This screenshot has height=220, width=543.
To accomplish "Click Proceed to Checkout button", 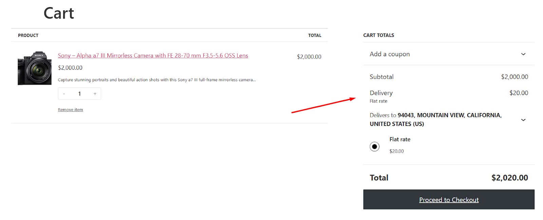I will click(x=449, y=200).
